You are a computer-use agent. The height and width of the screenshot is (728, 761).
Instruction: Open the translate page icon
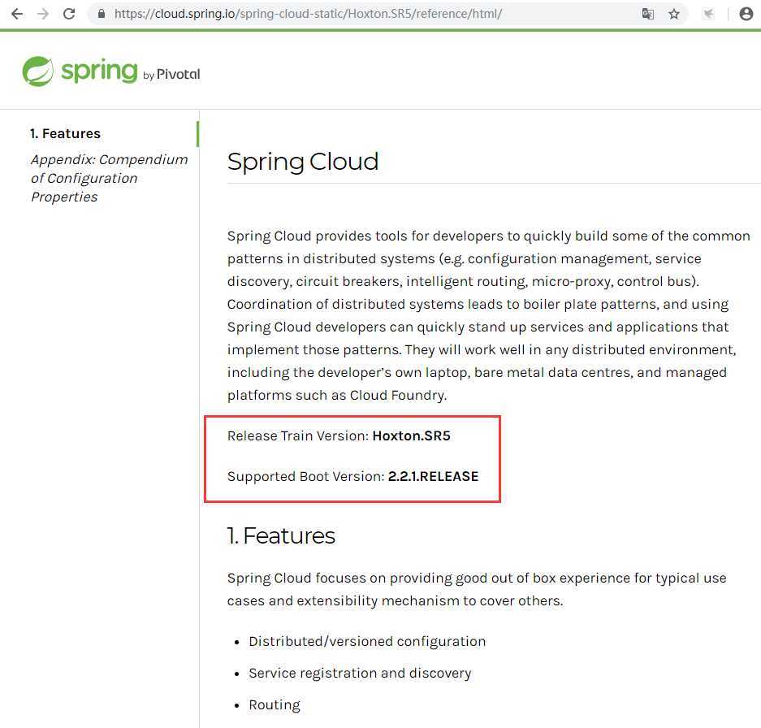648,14
